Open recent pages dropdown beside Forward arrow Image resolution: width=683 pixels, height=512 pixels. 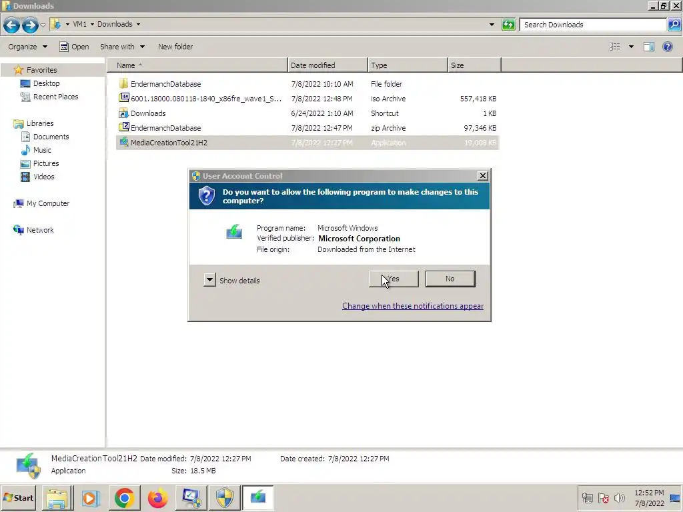click(x=43, y=25)
